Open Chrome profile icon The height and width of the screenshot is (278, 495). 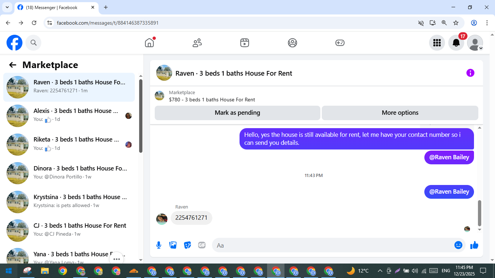pos(474,23)
